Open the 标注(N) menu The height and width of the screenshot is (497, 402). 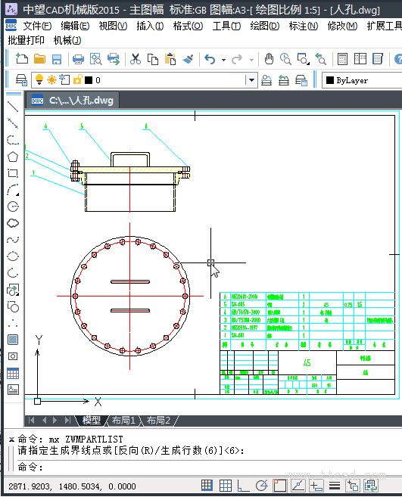304,26
